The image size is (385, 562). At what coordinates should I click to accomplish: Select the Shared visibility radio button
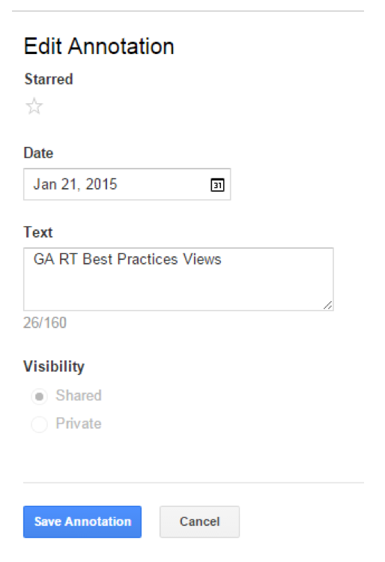tap(40, 396)
